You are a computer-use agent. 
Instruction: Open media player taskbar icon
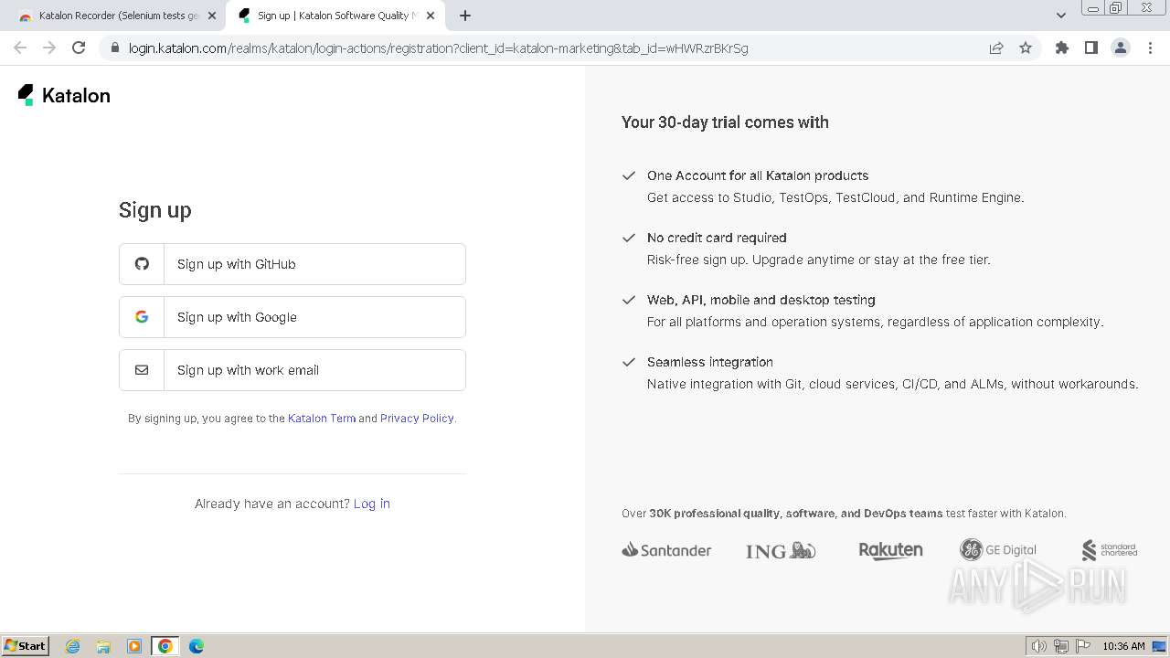[134, 646]
